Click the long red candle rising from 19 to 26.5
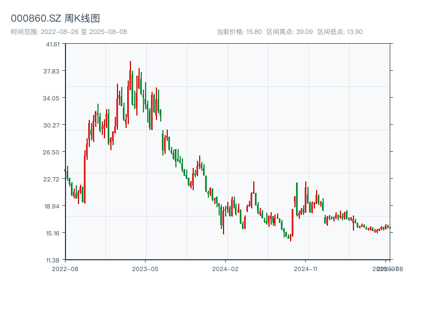This screenshot has width=433, height=324. pos(85,177)
